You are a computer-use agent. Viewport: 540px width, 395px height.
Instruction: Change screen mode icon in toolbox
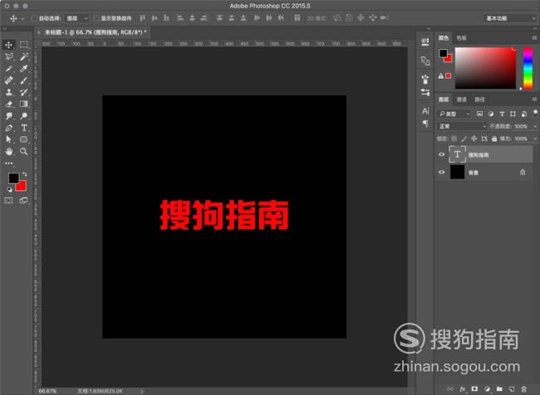point(24,200)
